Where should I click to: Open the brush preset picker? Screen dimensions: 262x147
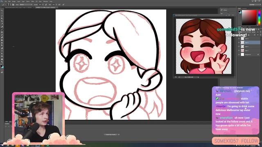pos(8,4)
